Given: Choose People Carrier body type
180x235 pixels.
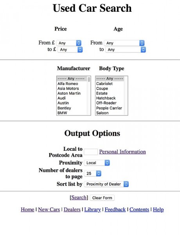Looking at the screenshot, I should (x=110, y=108).
